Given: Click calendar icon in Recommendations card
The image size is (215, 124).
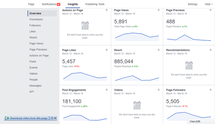Looking at the screenshot, I should (x=189, y=65).
